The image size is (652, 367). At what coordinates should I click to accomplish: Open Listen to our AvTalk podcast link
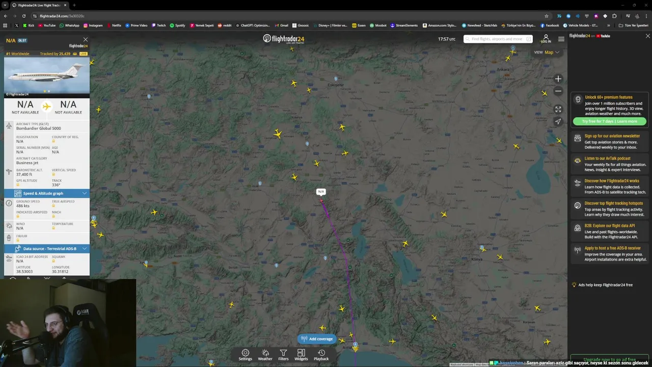(x=608, y=159)
